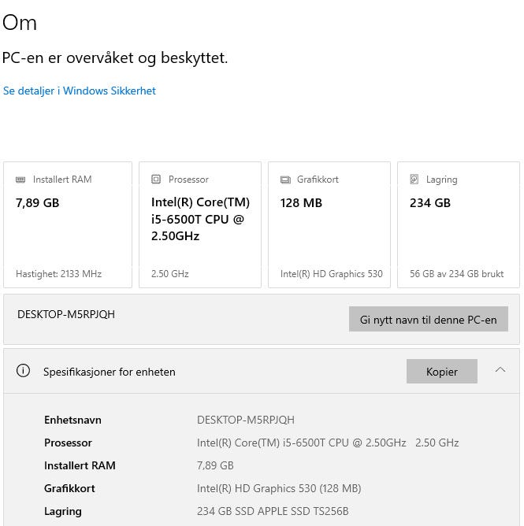Image resolution: width=524 pixels, height=526 pixels.
Task: Click the Enhetsnavn value DESKTOP-M5RPJQH
Action: click(246, 420)
